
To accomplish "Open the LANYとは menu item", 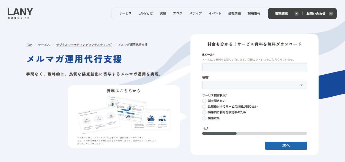I will (x=146, y=13).
